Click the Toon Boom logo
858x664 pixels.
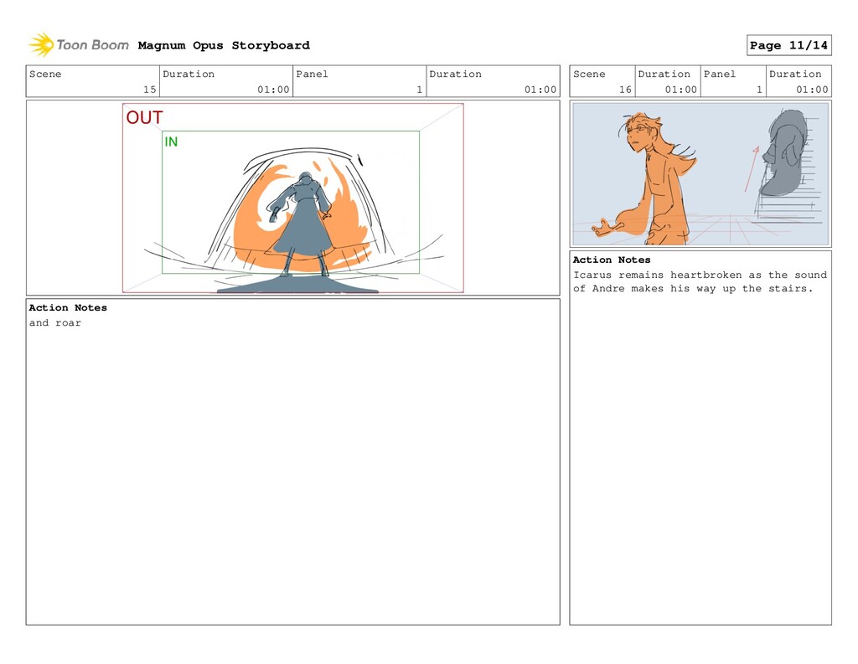pos(79,45)
